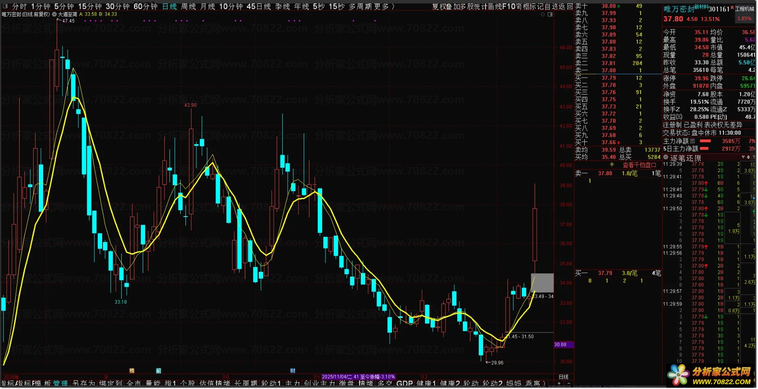Toggle the sidebar panel icon at top-left
This screenshot has width=758, height=389.
6,7
